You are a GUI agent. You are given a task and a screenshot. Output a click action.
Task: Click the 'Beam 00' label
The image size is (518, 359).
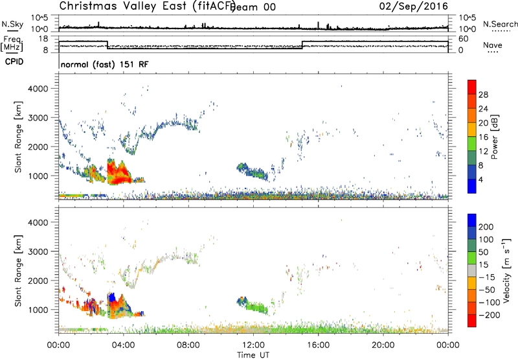click(x=254, y=7)
